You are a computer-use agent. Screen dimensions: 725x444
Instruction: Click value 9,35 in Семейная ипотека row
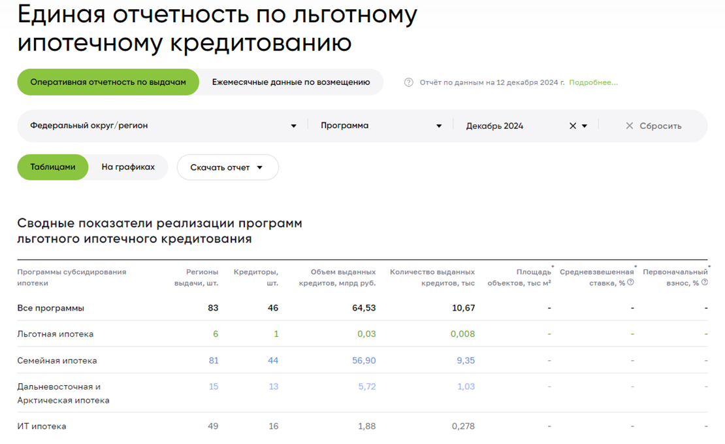click(466, 360)
